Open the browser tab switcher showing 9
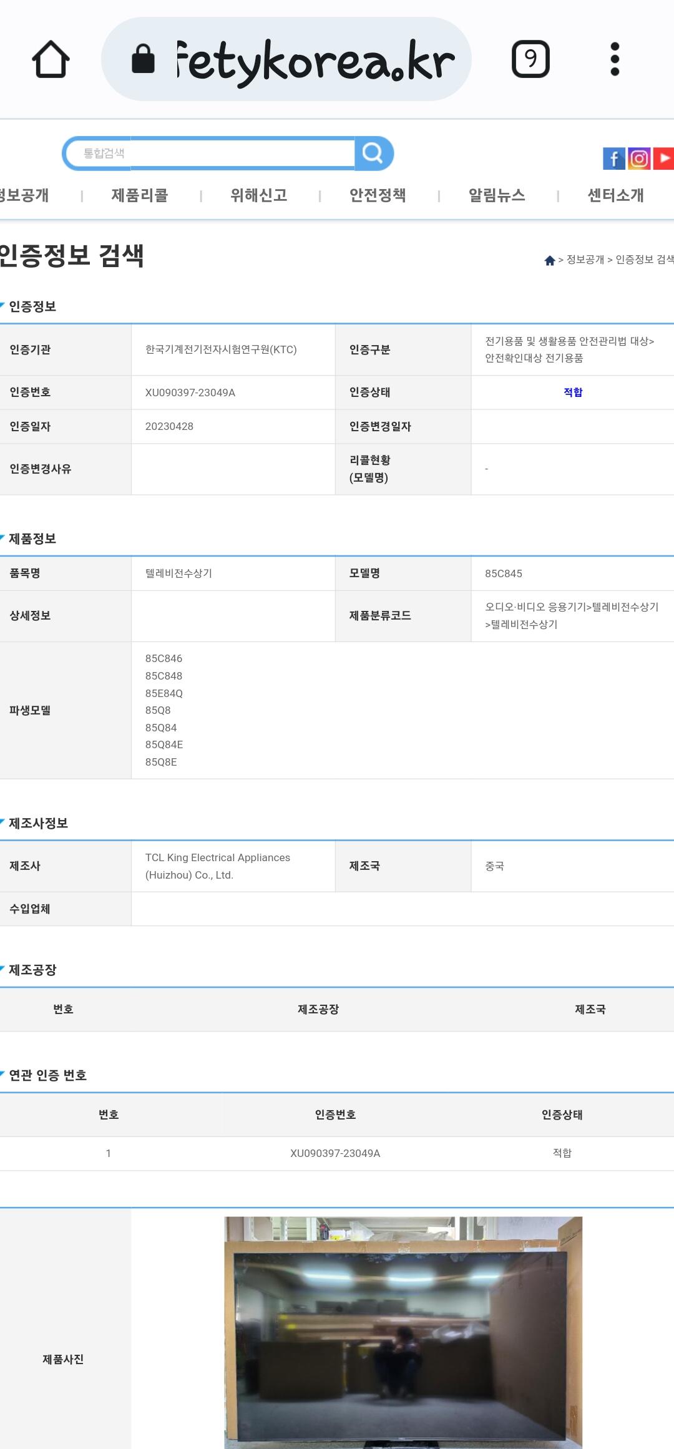This screenshot has width=674, height=1449. (x=530, y=59)
